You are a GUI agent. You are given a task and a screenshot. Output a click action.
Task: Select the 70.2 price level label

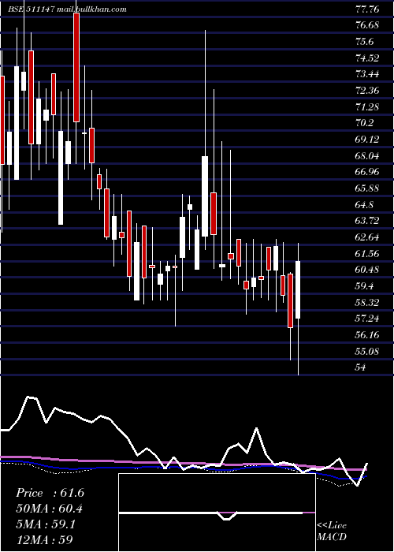tap(365, 123)
